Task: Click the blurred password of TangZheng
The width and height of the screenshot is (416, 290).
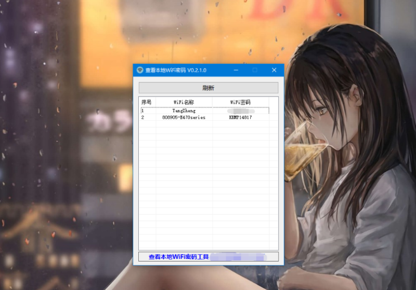Action: pos(240,111)
